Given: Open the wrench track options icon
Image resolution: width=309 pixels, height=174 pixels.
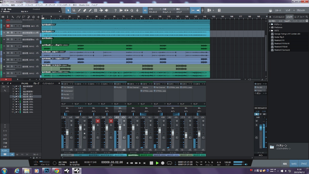Looking at the screenshot, I should coord(13,17).
